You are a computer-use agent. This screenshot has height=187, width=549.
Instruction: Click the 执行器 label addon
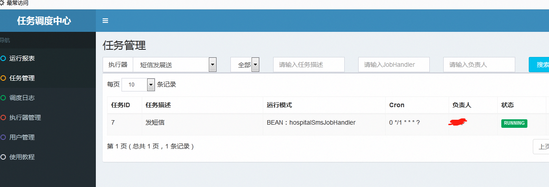118,65
